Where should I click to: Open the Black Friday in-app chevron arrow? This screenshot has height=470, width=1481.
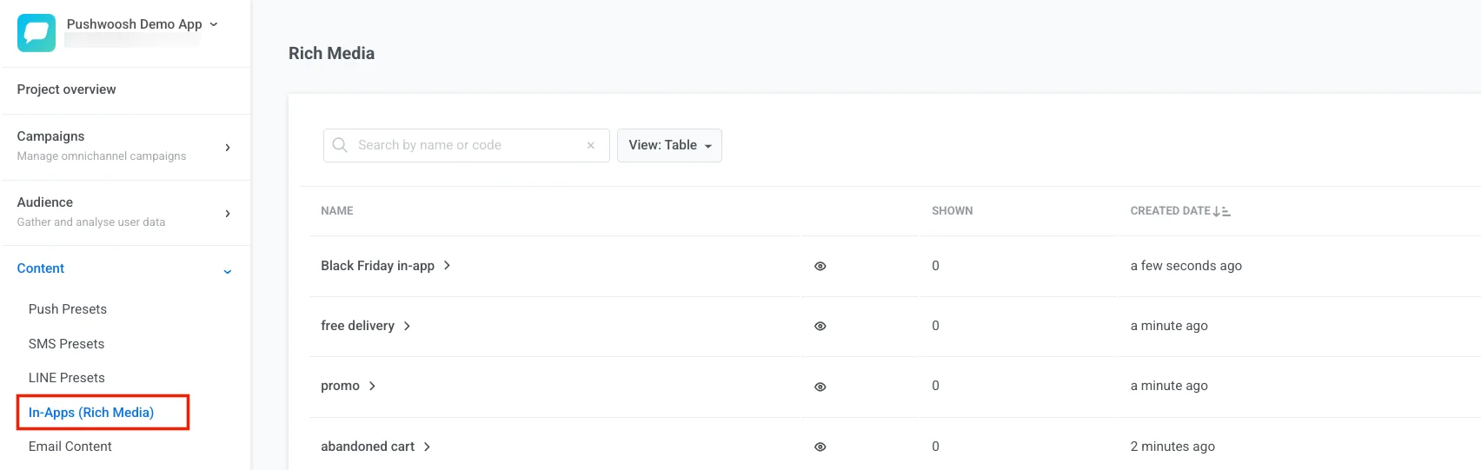[447, 266]
